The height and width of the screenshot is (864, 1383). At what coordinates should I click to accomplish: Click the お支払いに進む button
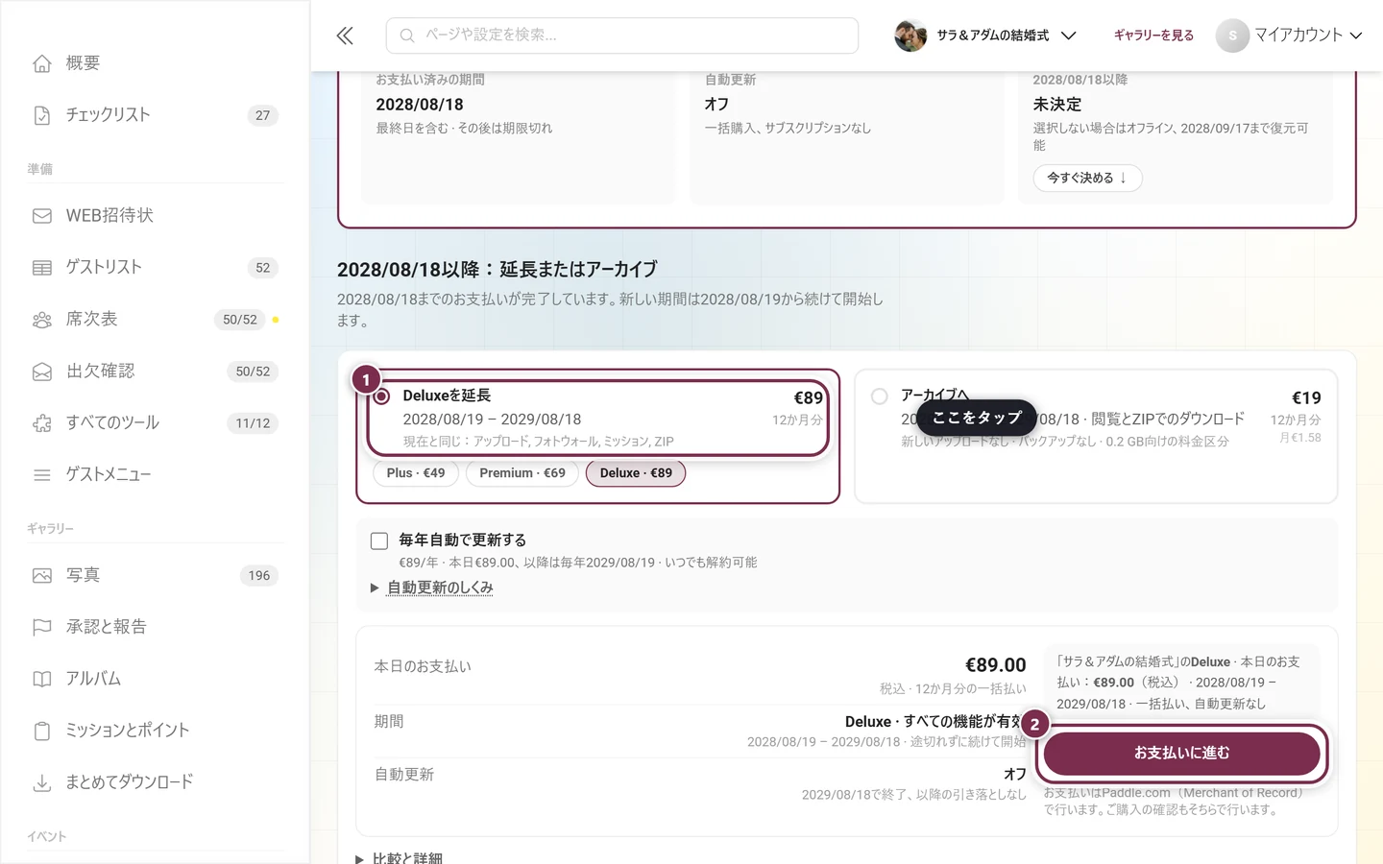(1181, 754)
